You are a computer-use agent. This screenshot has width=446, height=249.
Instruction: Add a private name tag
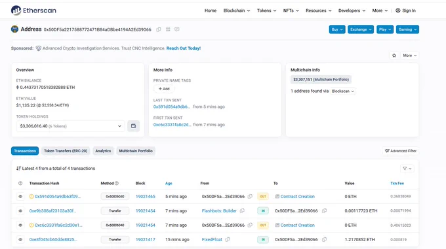(164, 89)
